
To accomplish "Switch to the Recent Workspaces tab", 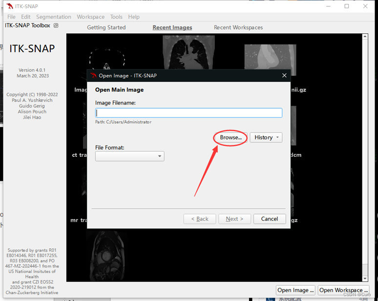I will [238, 27].
